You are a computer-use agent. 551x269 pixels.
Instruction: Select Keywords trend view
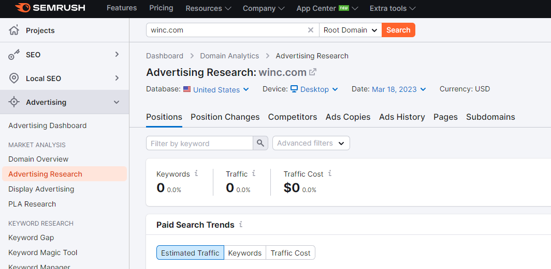(x=245, y=253)
